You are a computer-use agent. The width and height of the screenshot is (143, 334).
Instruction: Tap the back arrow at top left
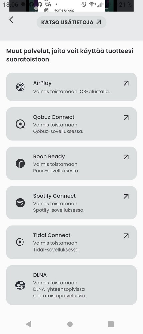click(11, 20)
